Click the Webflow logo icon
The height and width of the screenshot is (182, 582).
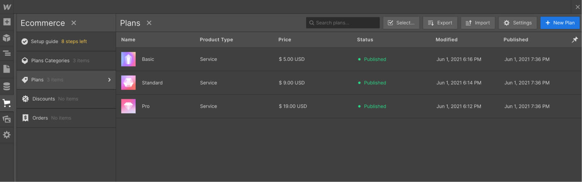[7, 7]
